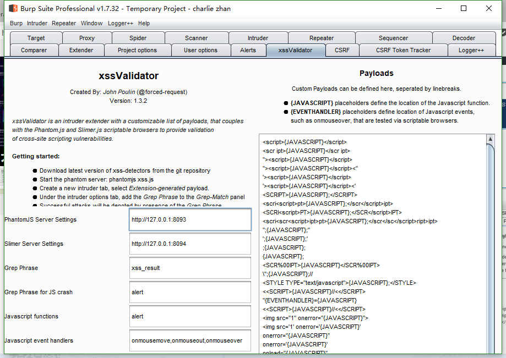Click the 'Slimer Server Settings' label

coord(34,244)
